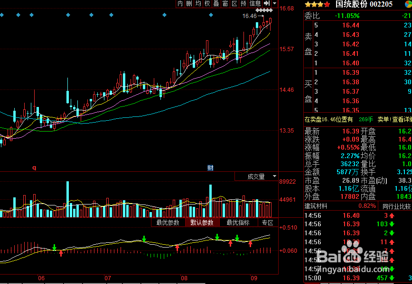Click the 08 month label on time axis
The height and width of the screenshot is (284, 412).
pyautogui.click(x=184, y=278)
